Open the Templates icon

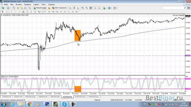tap(114, 8)
